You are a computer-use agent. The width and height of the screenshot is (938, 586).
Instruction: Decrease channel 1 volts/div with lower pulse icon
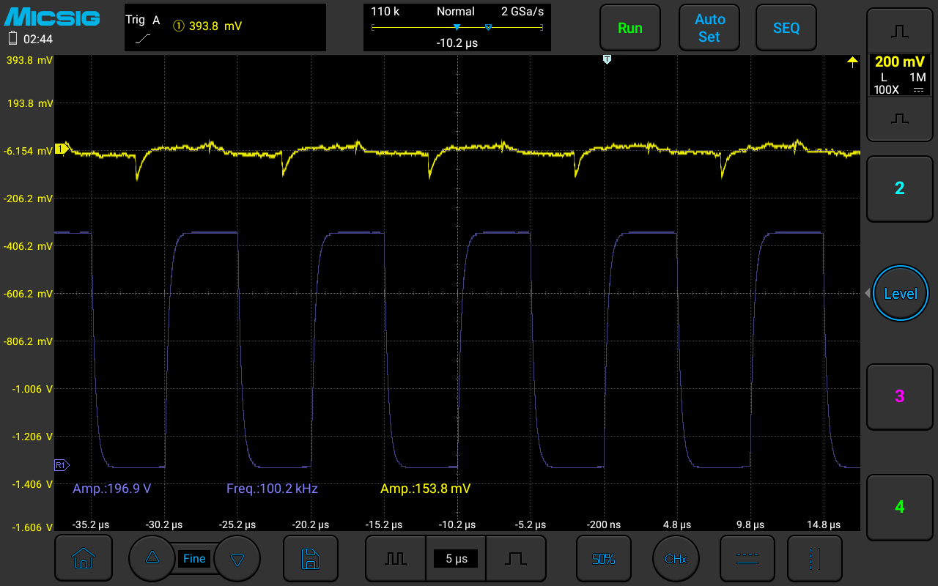[899, 117]
